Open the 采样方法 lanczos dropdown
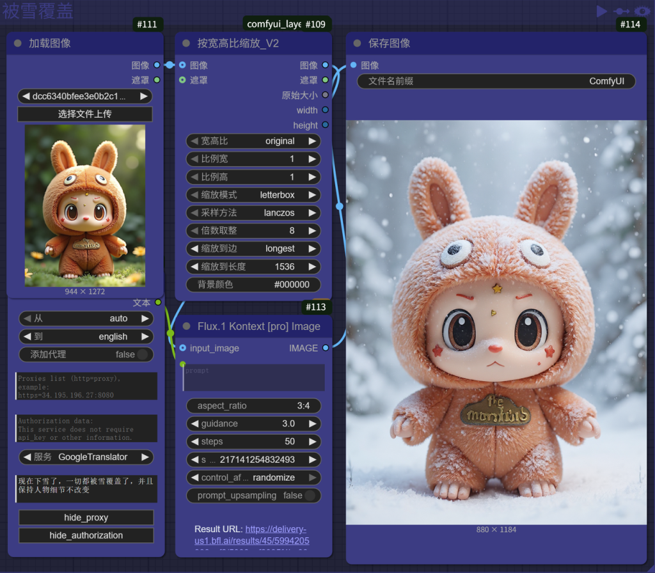The height and width of the screenshot is (573, 655). pos(253,213)
